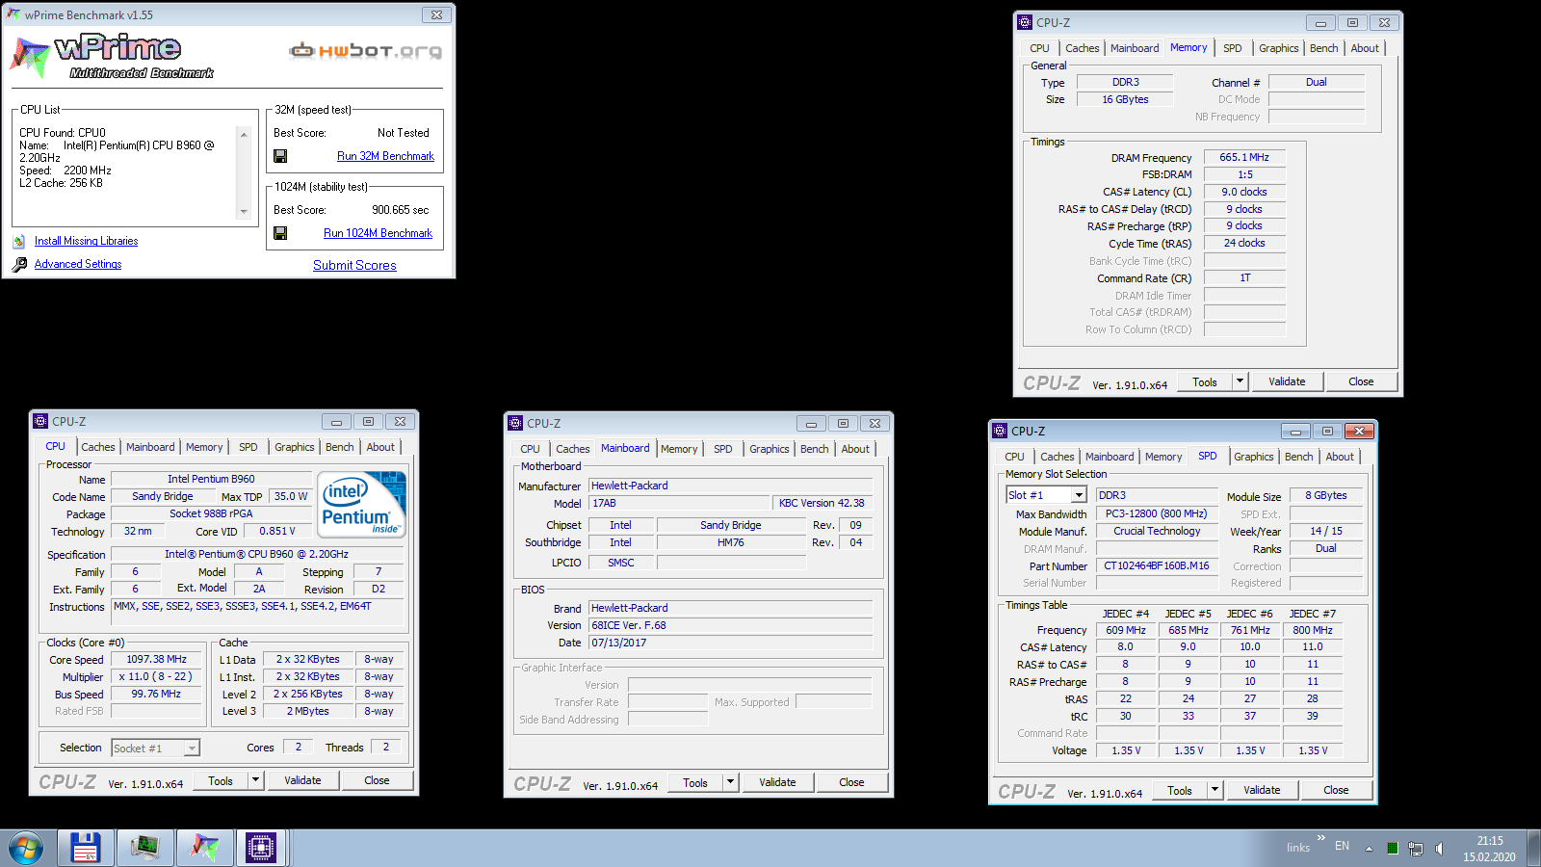Click the save icon beside Run 32M Benchmark
The image size is (1541, 867).
click(280, 156)
